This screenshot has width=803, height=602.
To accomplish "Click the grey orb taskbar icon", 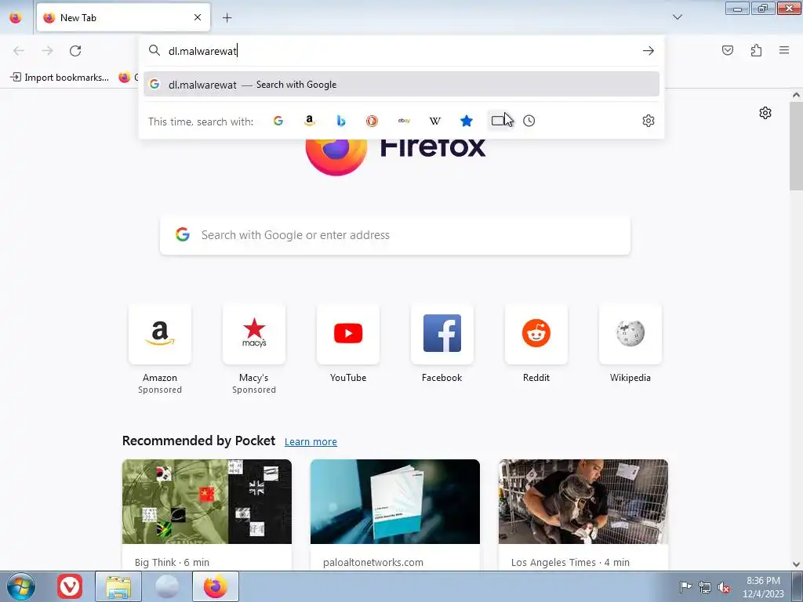I will click(167, 586).
